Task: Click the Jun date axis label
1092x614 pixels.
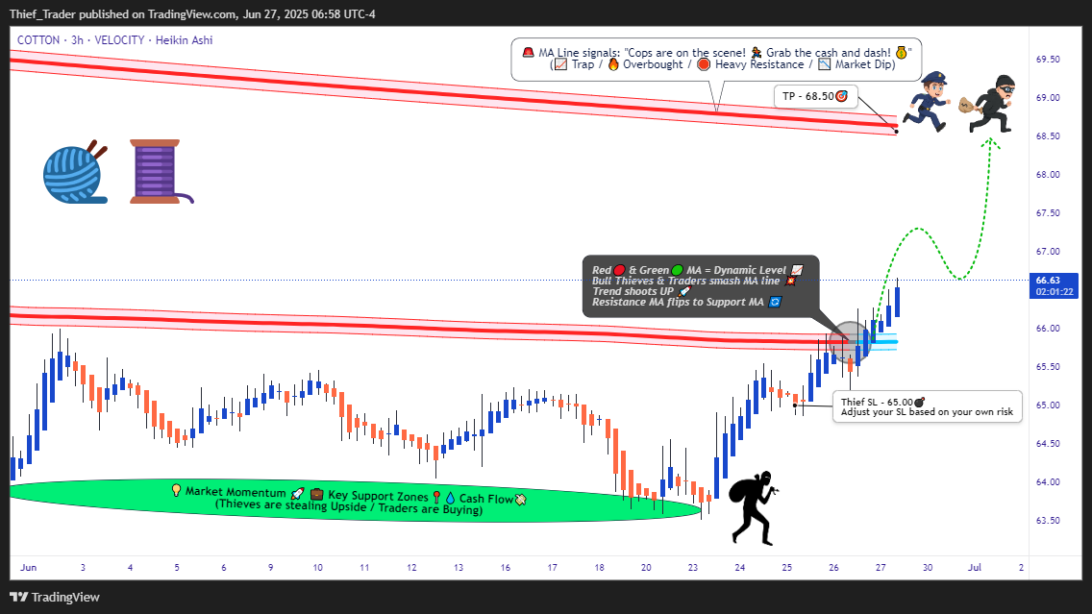Action: point(29,567)
